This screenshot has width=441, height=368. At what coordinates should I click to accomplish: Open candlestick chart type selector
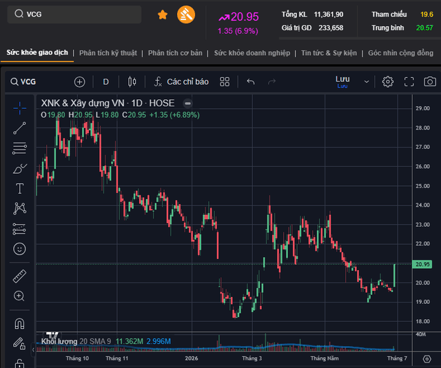coord(132,82)
